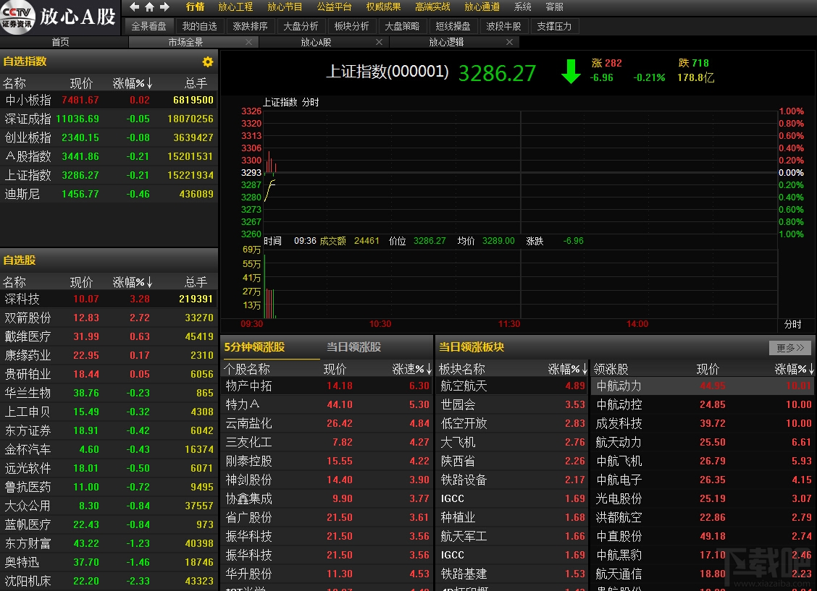The image size is (817, 591).
Task: Open the 大盘分析 toolbar button
Action: coord(301,26)
